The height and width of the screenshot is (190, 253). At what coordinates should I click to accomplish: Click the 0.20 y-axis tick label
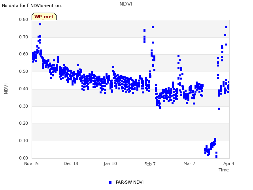[x=24, y=123]
